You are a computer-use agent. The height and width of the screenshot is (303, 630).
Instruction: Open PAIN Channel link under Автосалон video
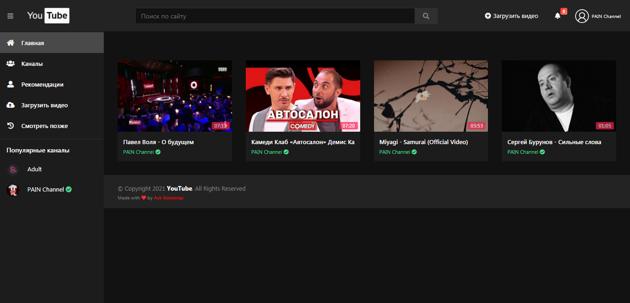point(267,152)
